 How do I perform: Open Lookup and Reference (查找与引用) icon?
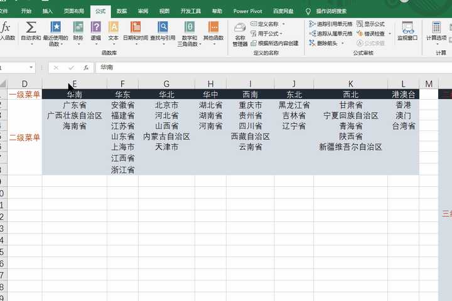click(x=163, y=27)
